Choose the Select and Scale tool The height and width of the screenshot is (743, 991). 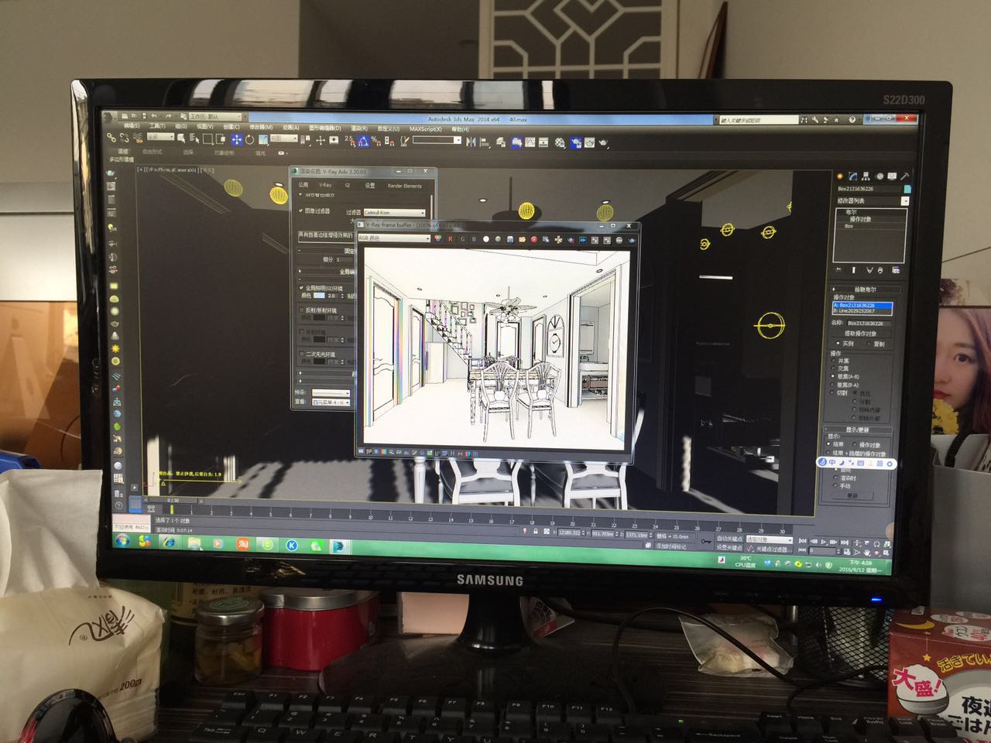pos(262,139)
